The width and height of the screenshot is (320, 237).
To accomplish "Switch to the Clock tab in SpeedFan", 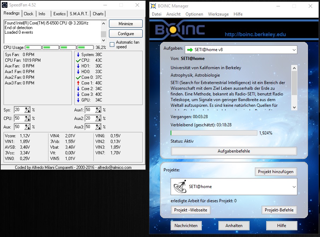I will 28,14.
